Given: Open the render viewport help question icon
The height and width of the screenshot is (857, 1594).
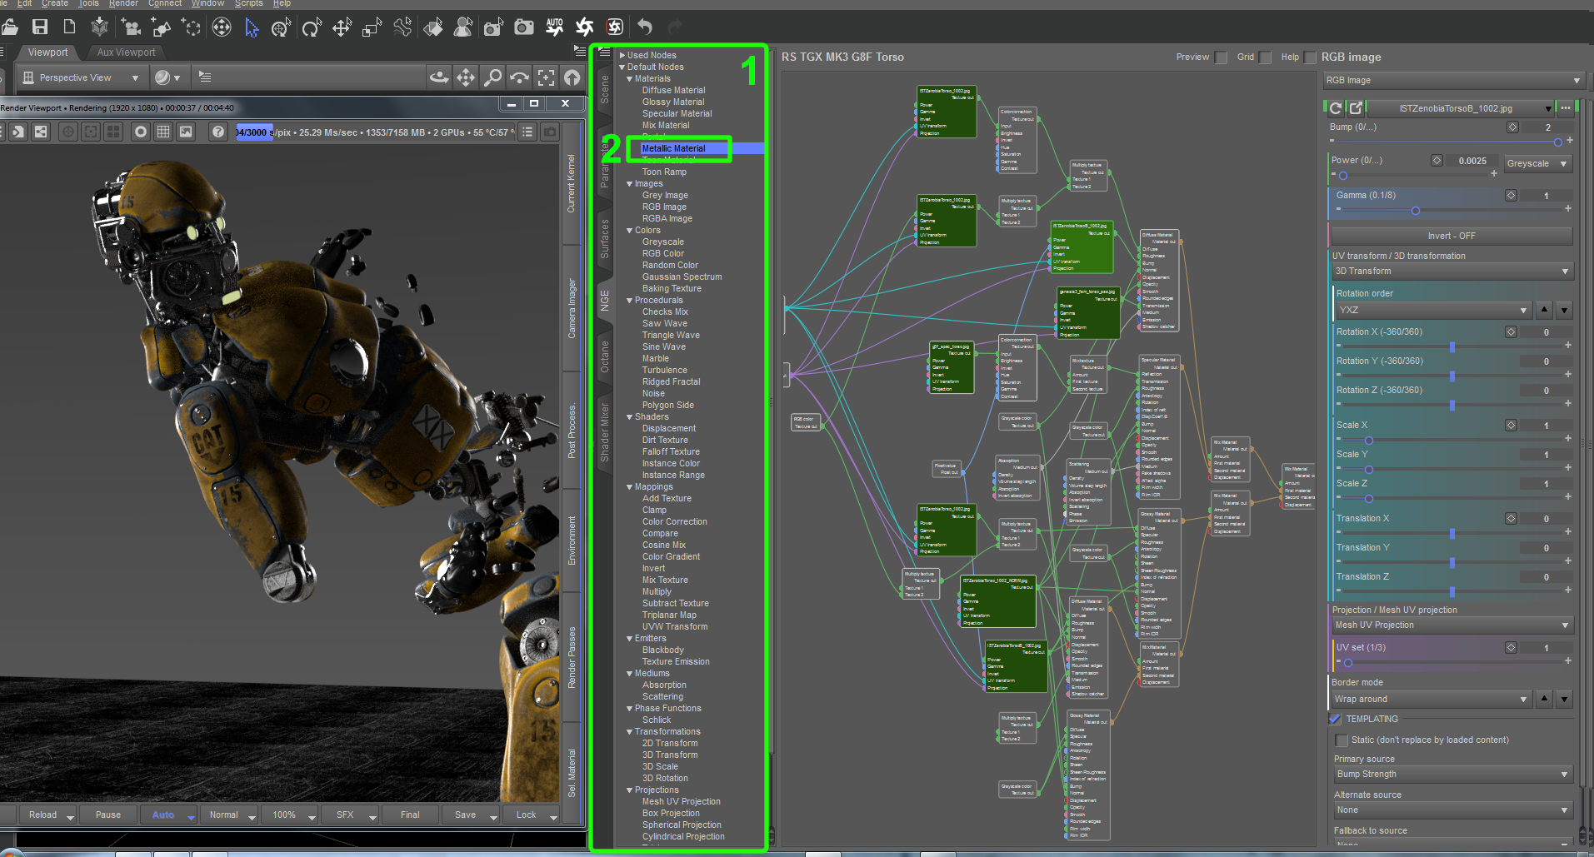Looking at the screenshot, I should click(217, 132).
